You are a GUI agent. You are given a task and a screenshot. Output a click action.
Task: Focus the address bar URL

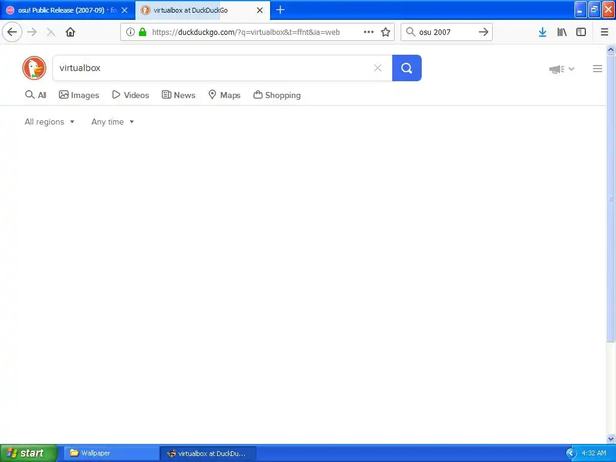[x=245, y=32]
